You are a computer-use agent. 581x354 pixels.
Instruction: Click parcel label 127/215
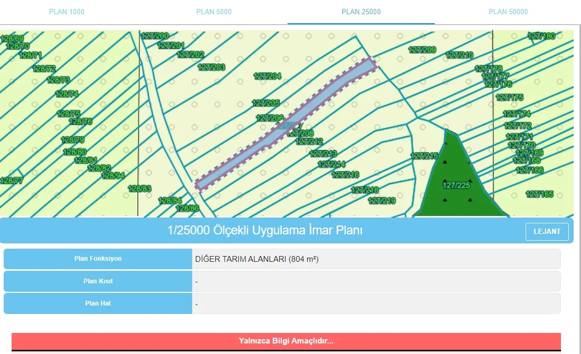(424, 156)
